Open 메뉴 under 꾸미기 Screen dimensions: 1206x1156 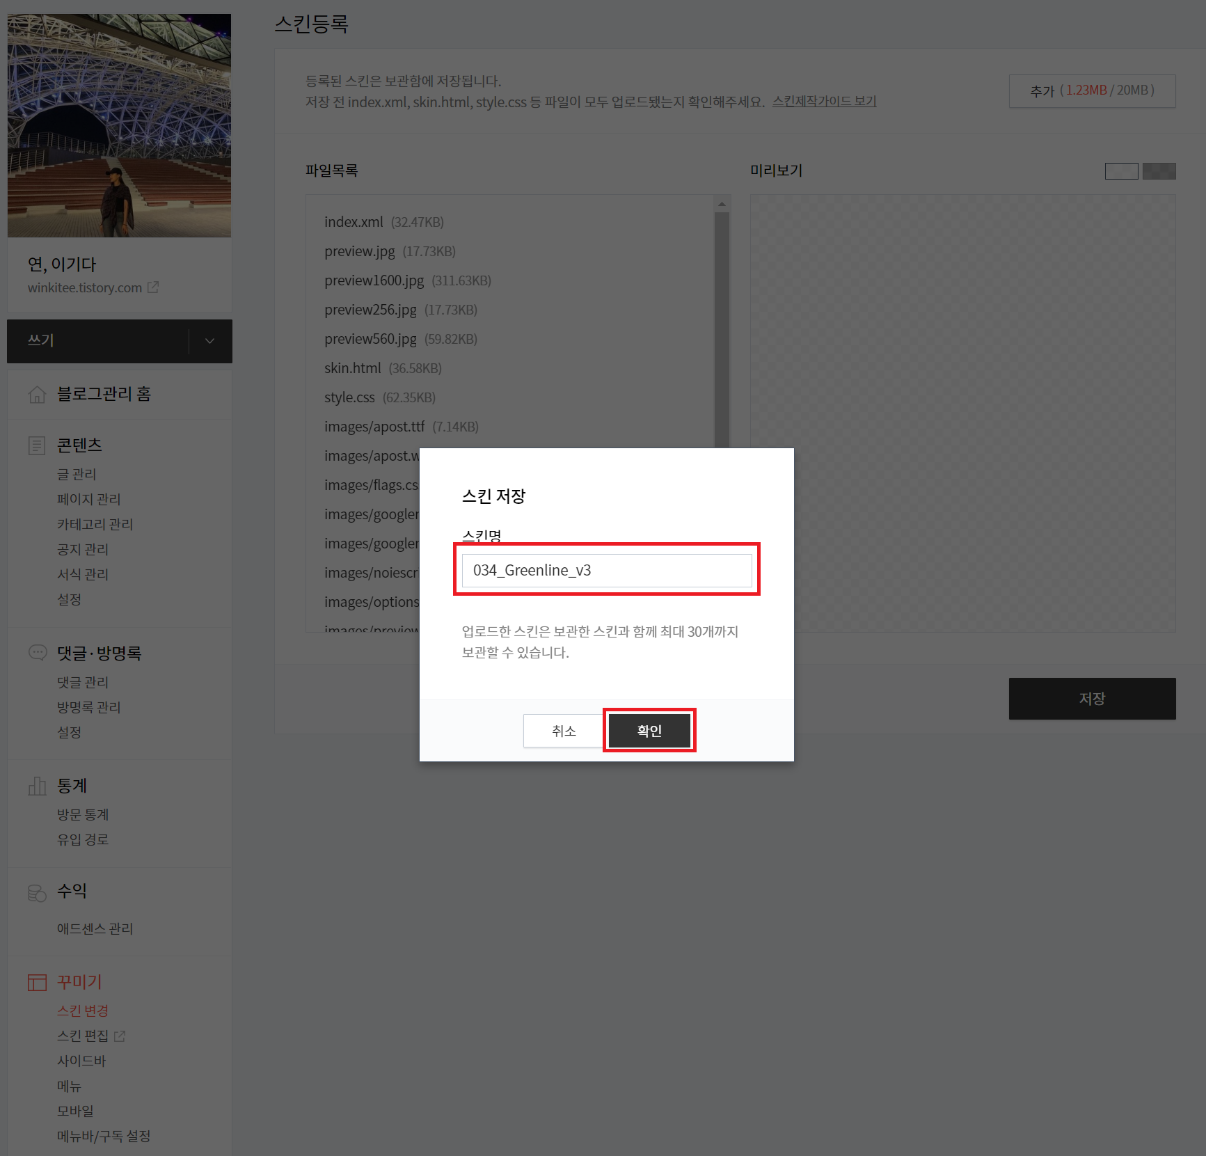tap(70, 1086)
